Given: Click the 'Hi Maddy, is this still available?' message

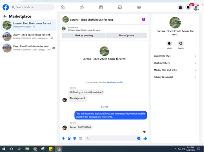Looking at the screenshot, I should pyautogui.click(x=86, y=93).
